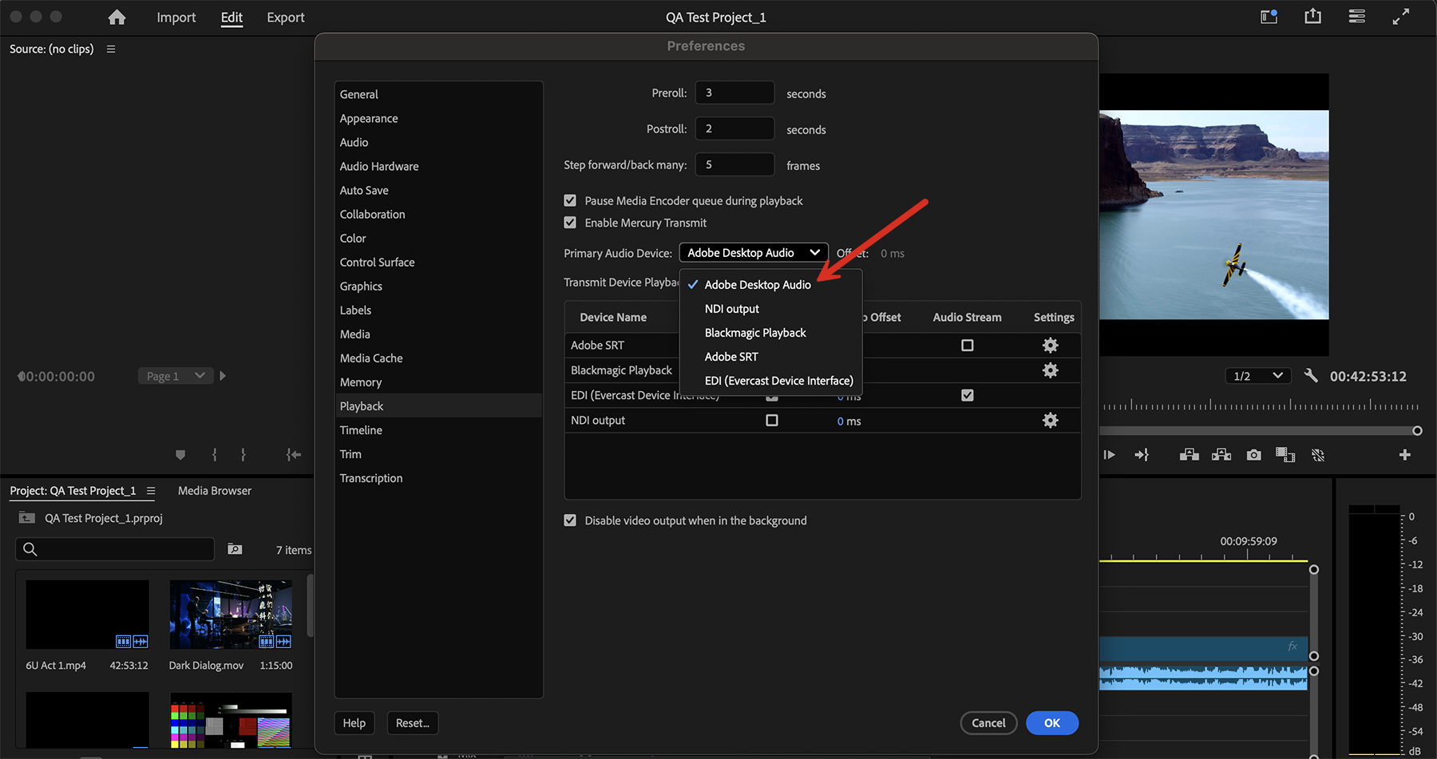Click the Mark In brace icon
1437x759 pixels.
pyautogui.click(x=215, y=455)
